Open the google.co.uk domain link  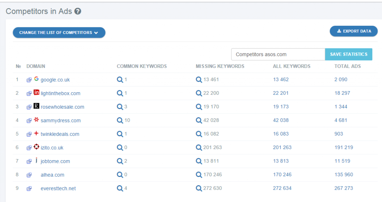point(55,80)
